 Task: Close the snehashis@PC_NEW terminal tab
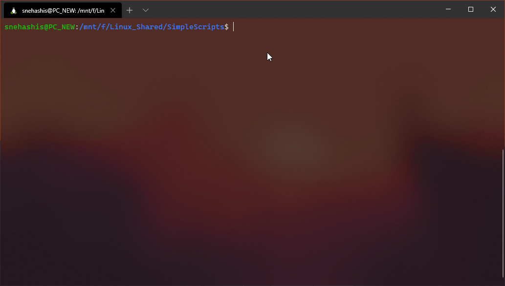(x=113, y=10)
